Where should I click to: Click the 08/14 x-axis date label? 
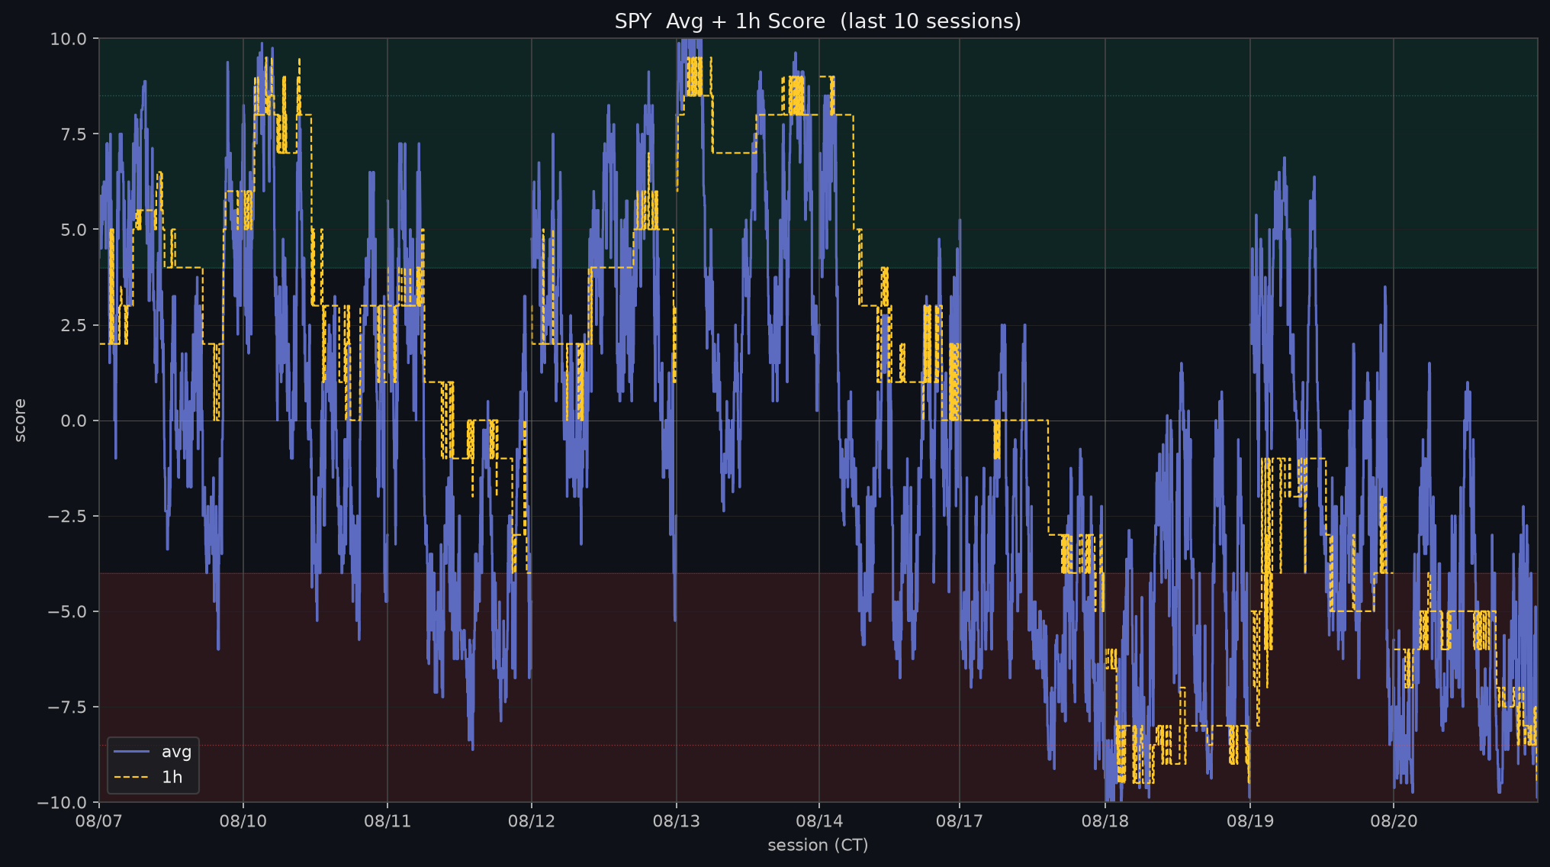[x=819, y=821]
